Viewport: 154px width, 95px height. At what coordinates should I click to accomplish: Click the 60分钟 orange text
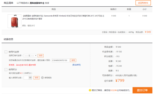pos(113,90)
